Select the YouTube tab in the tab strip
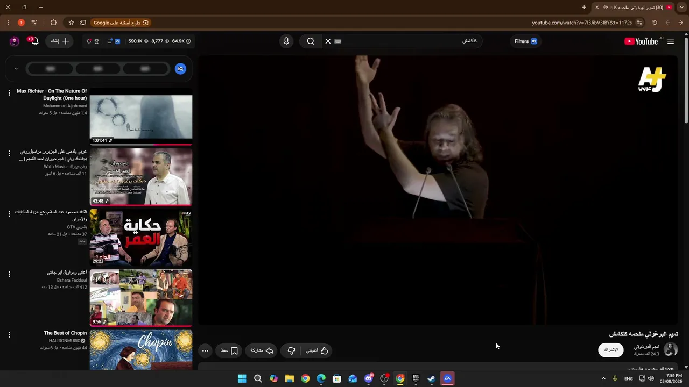 pyautogui.click(x=634, y=8)
